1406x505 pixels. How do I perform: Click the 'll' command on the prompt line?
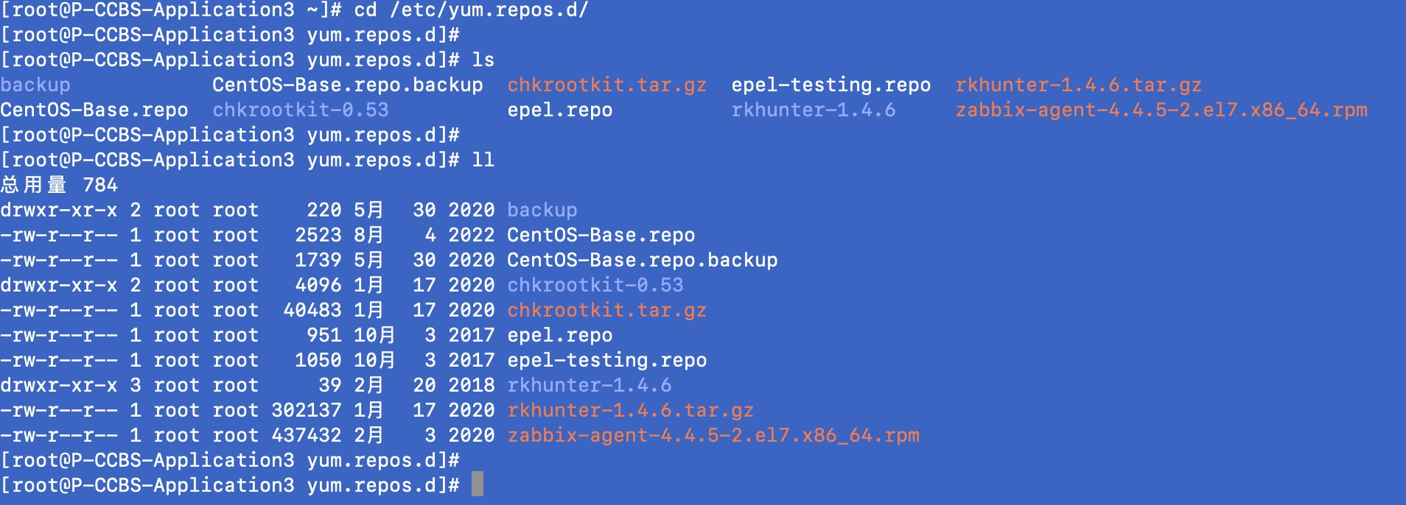(x=483, y=160)
